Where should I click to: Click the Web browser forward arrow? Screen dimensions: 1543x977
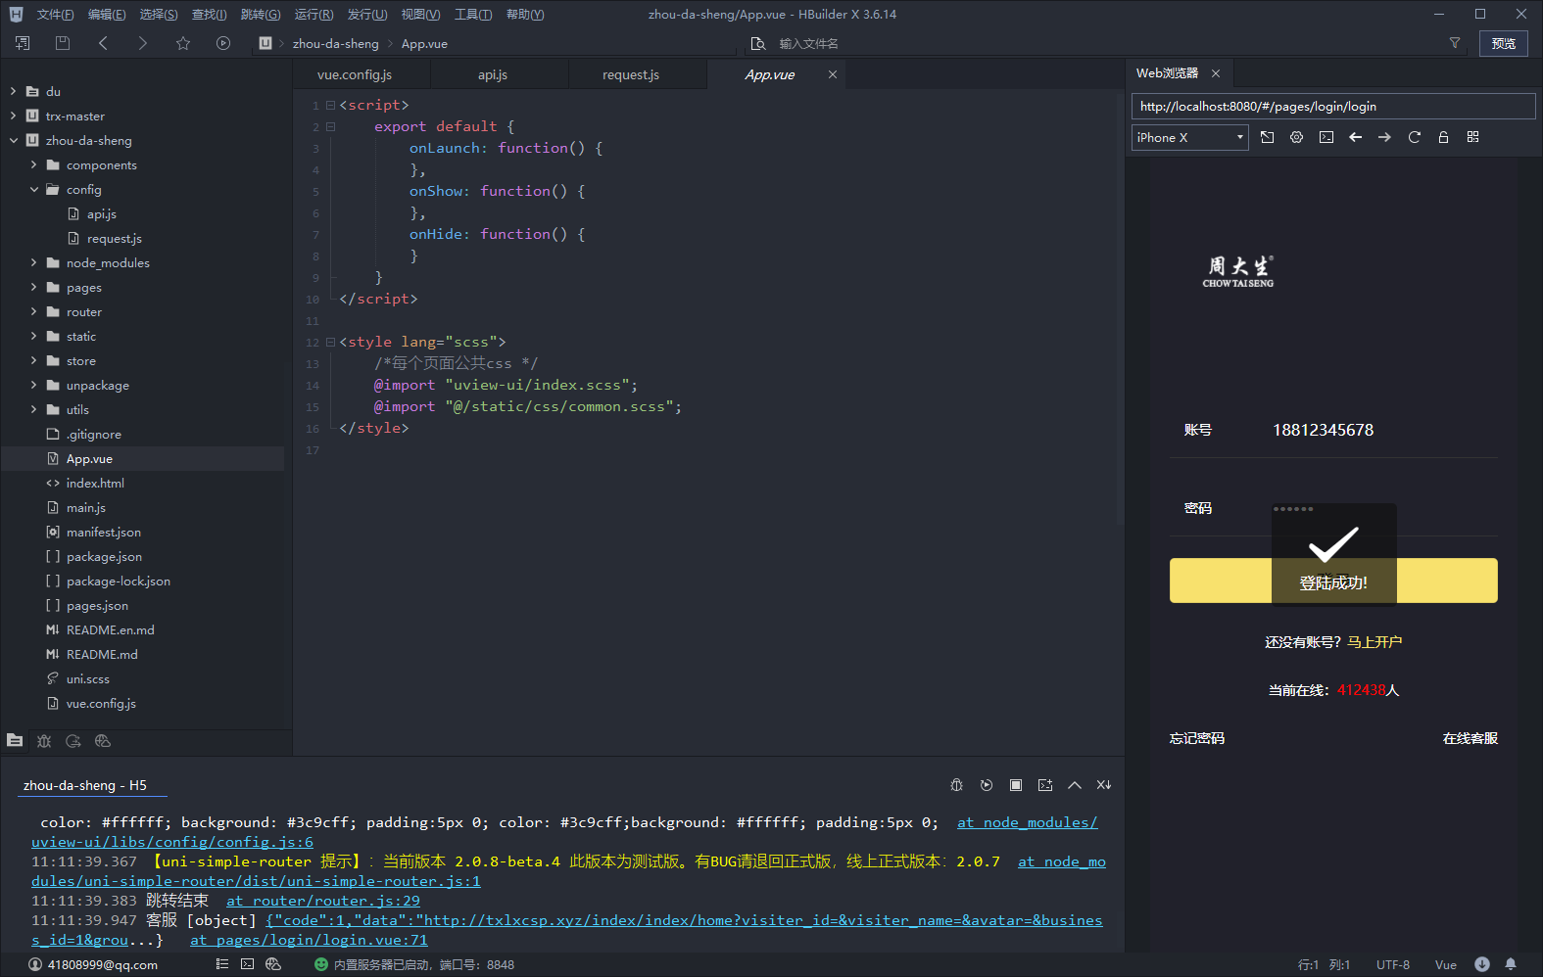[1384, 137]
